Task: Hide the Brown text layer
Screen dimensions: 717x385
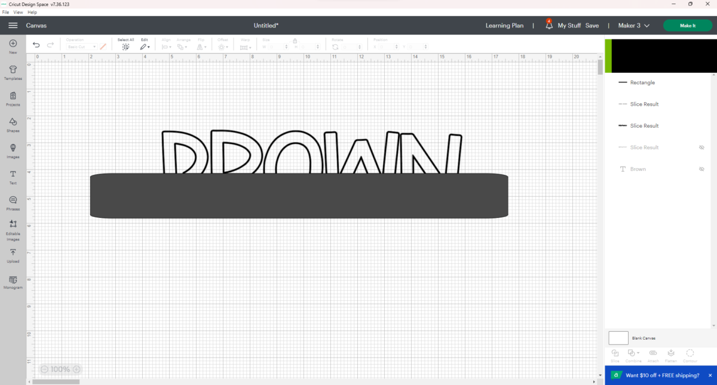Action: [x=701, y=169]
